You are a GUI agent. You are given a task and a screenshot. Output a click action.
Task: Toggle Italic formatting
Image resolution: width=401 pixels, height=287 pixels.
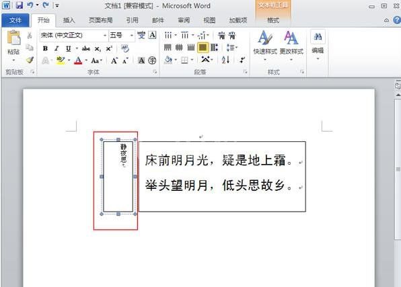[x=57, y=48]
